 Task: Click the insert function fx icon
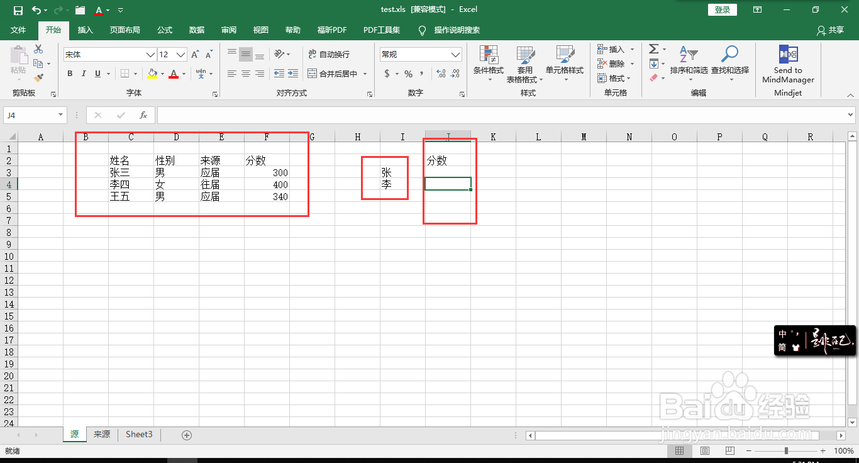coord(143,115)
